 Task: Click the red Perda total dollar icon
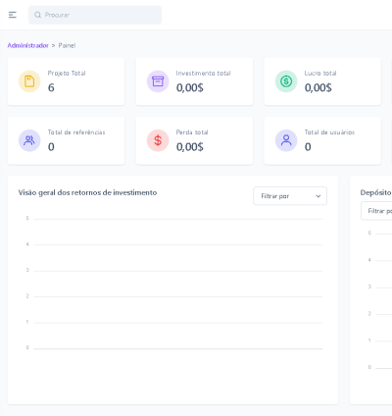point(158,140)
